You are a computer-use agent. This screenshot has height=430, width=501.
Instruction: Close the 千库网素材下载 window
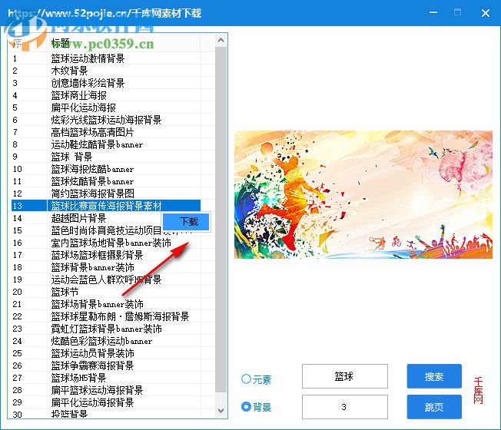coord(486,13)
